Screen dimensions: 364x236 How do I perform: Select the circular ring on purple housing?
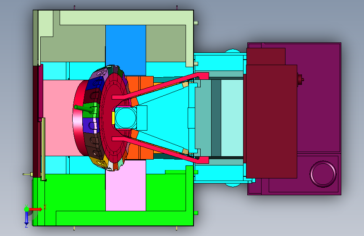coord(323,174)
